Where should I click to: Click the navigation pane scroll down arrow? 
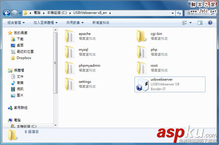(x=55, y=125)
